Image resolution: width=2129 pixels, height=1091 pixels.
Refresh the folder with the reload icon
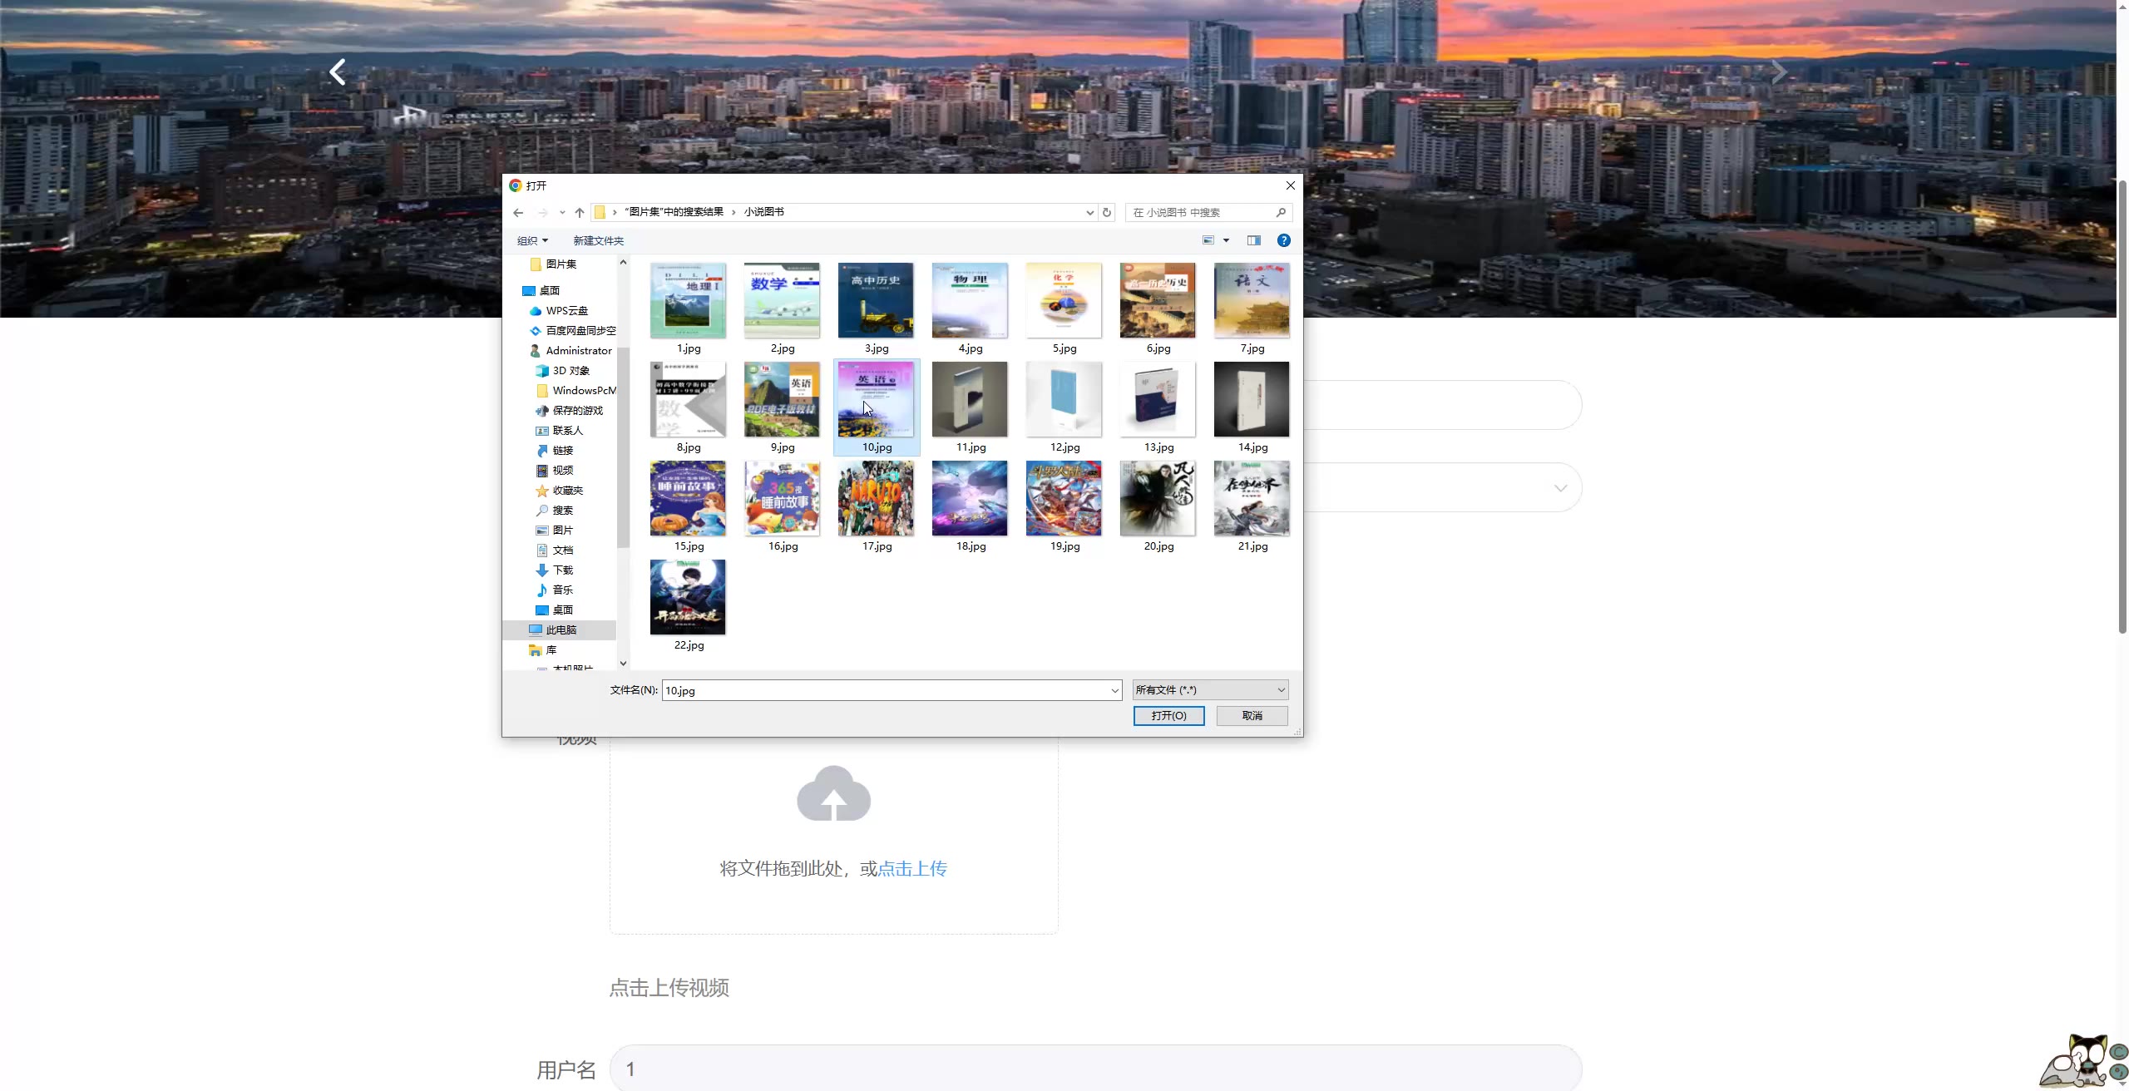(1107, 213)
